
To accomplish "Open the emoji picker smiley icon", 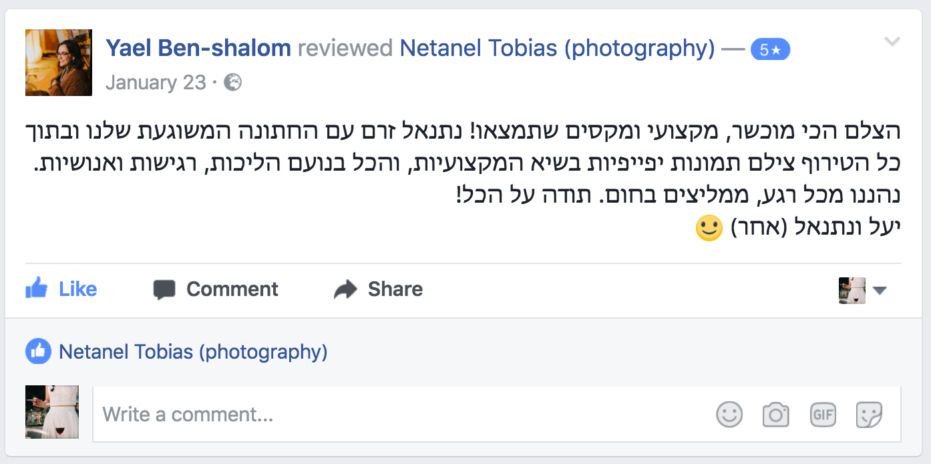I will [x=729, y=415].
